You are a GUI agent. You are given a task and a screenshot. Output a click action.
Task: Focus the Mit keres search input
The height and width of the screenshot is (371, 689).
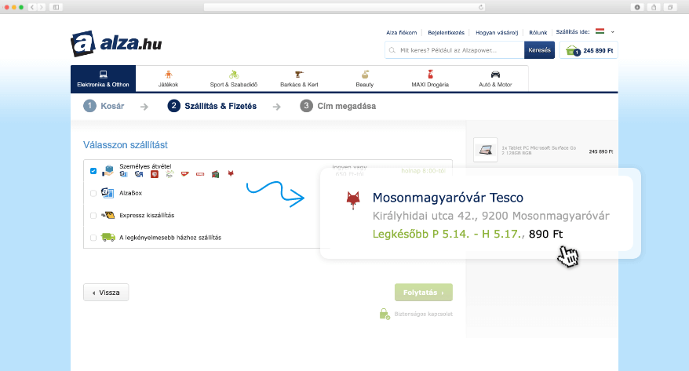[x=454, y=50]
